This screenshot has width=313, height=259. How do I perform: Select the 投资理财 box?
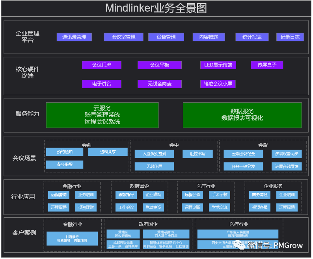click(86, 207)
